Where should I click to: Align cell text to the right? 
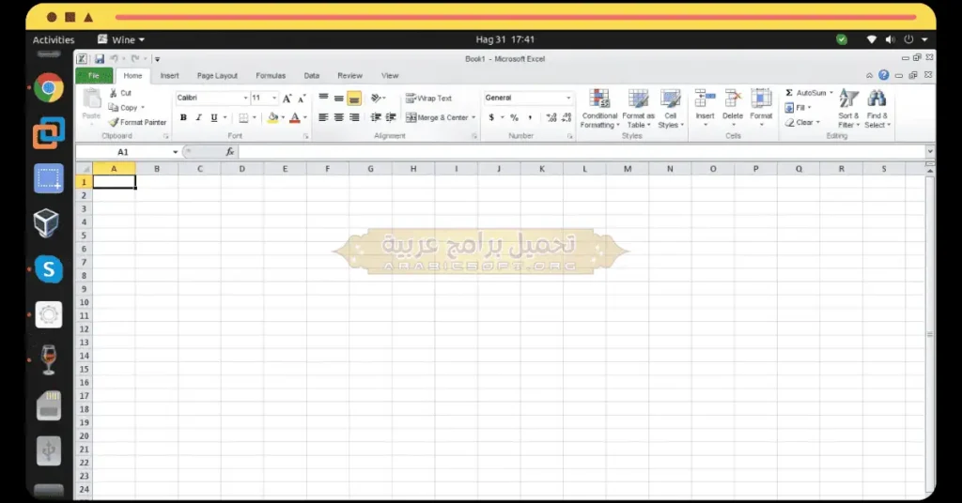pyautogui.click(x=354, y=117)
